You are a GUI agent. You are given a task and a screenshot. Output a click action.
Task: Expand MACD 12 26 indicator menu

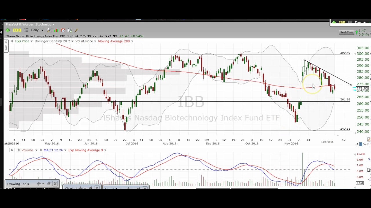click(65, 150)
